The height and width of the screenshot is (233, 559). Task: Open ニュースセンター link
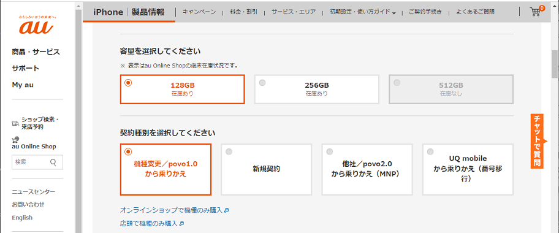click(34, 192)
